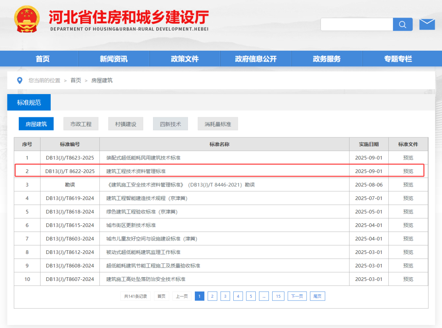Image resolution: width=442 pixels, height=328 pixels.
Task: Click the 河北省住房和城乡建设厅 site title
Action: pos(129,17)
